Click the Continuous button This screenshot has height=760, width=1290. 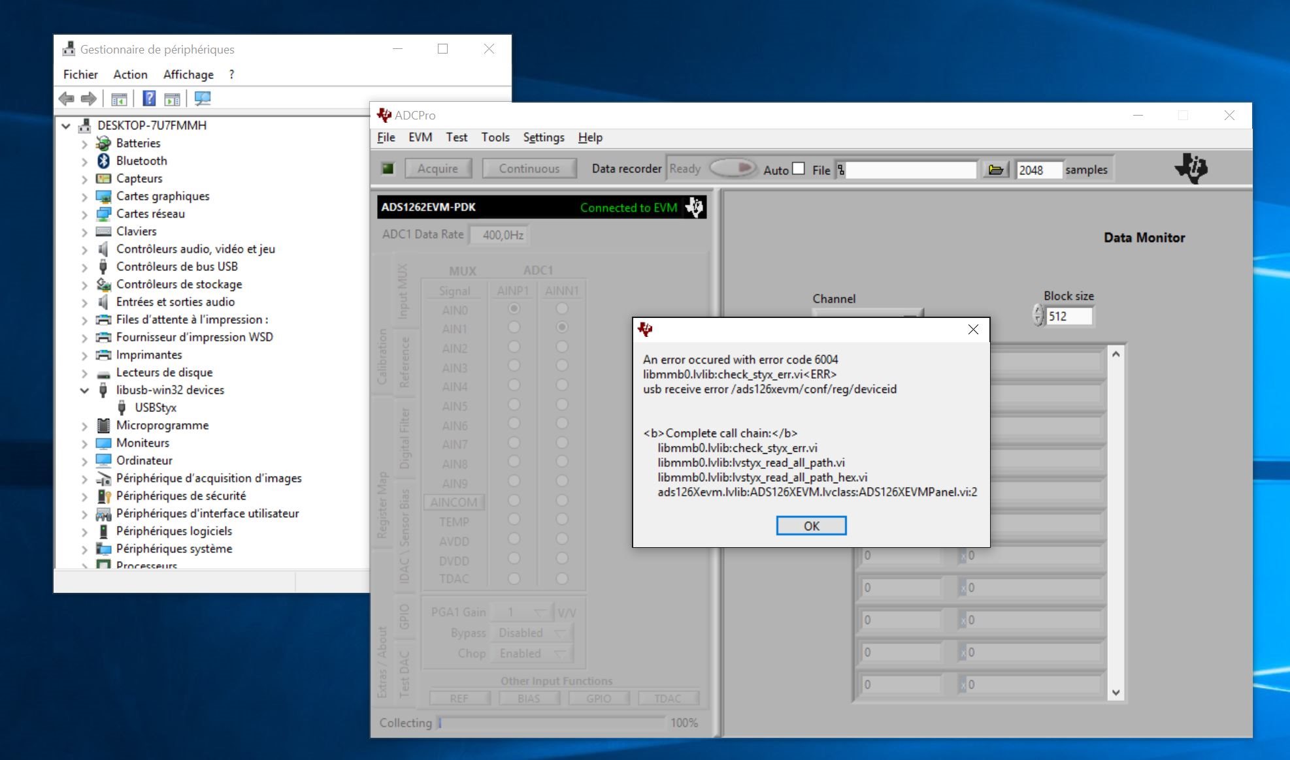point(529,168)
